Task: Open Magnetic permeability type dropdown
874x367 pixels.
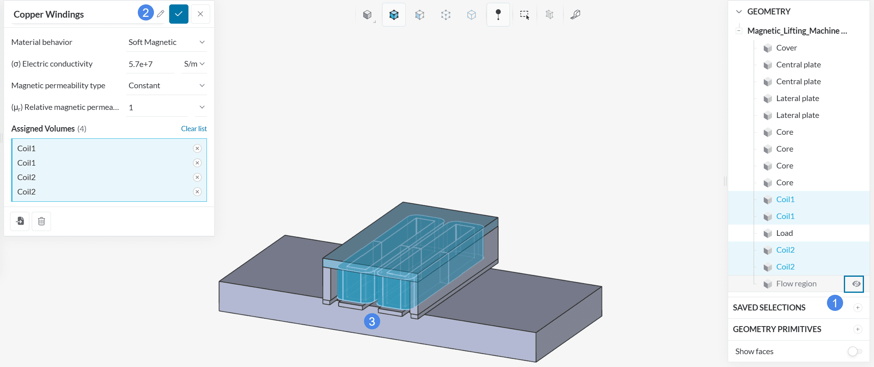Action: 166,85
